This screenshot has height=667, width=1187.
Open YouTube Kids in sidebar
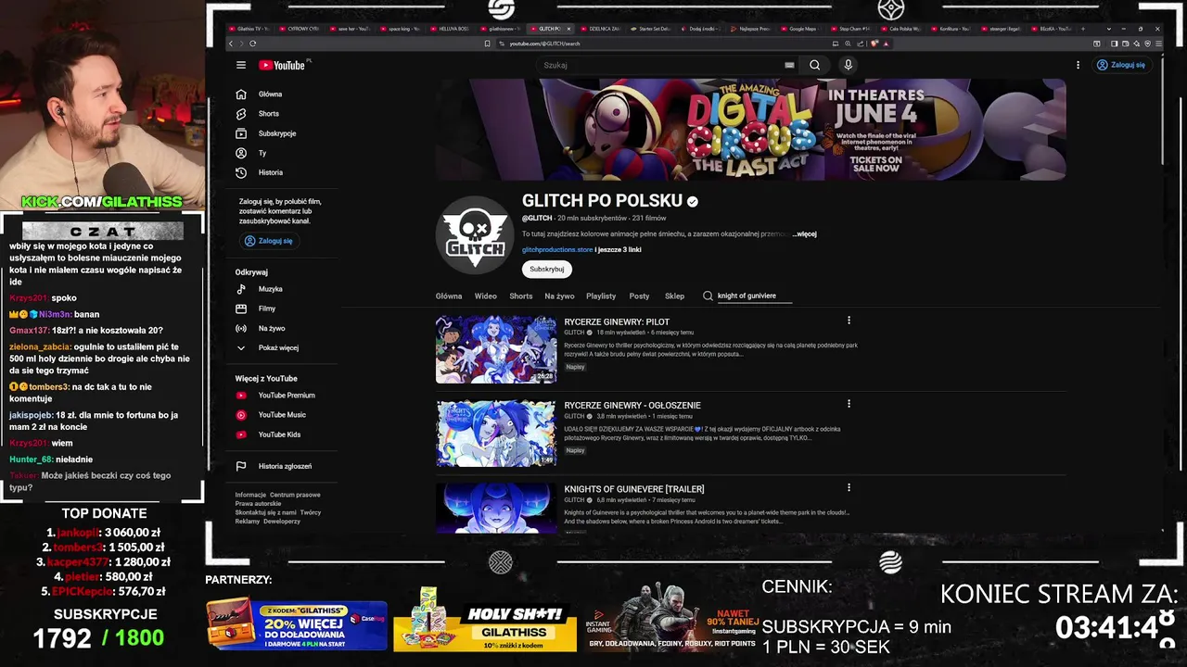coord(282,434)
